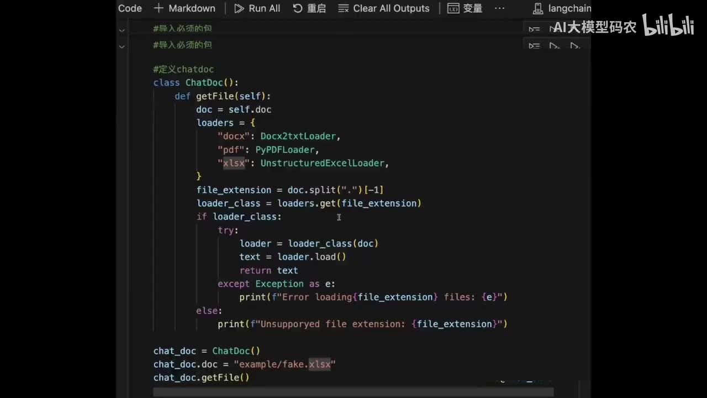Click the line "def getFile(self):"
The width and height of the screenshot is (707, 398).
[x=223, y=96]
